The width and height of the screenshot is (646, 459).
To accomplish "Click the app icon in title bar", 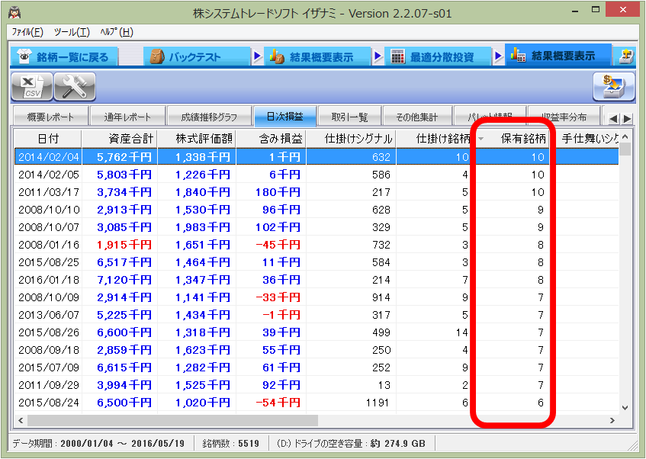I will tap(15, 12).
